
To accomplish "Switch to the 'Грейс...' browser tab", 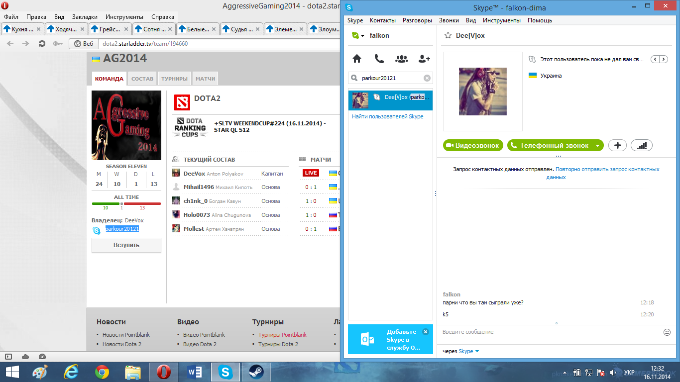I will 110,29.
